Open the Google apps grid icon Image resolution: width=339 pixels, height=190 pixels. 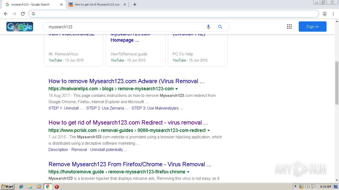(x=289, y=26)
